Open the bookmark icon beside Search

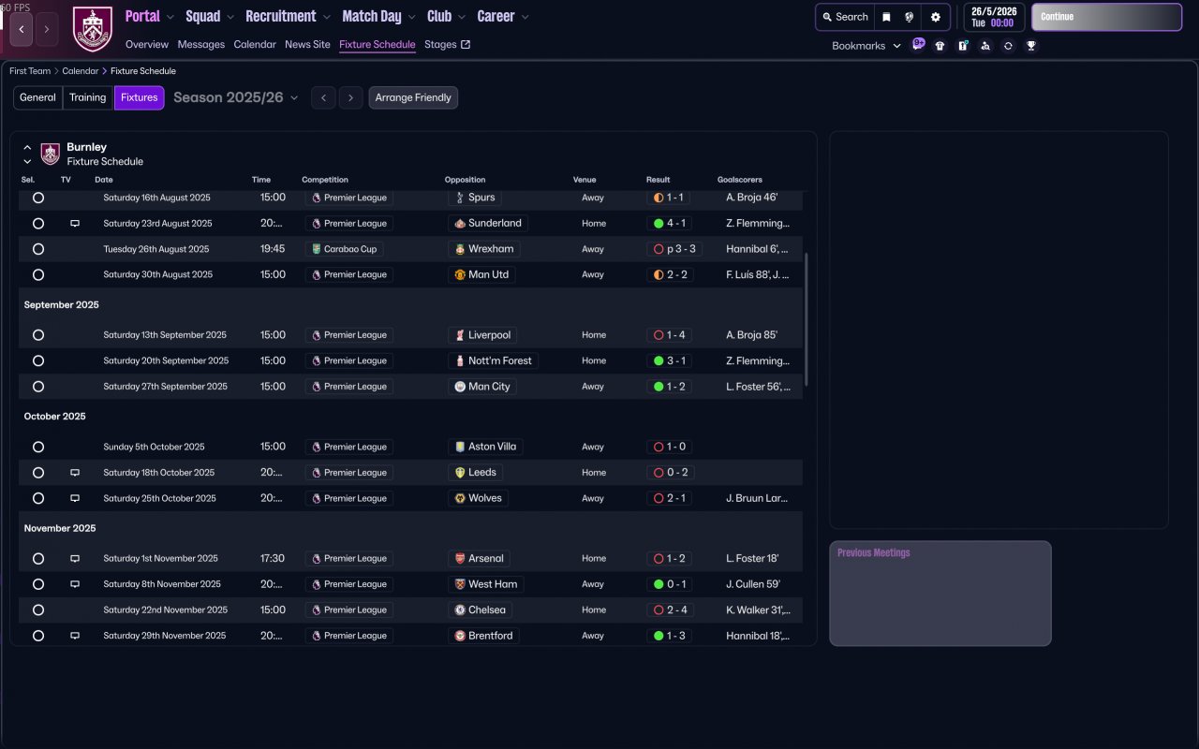tap(886, 17)
